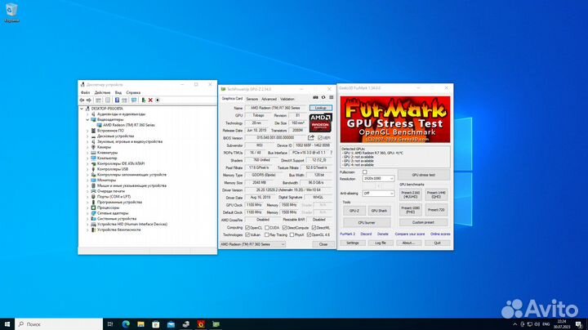588x330 pixels.
Task: Toggle the Ray Tracing checkbox
Action: pyautogui.click(x=267, y=234)
